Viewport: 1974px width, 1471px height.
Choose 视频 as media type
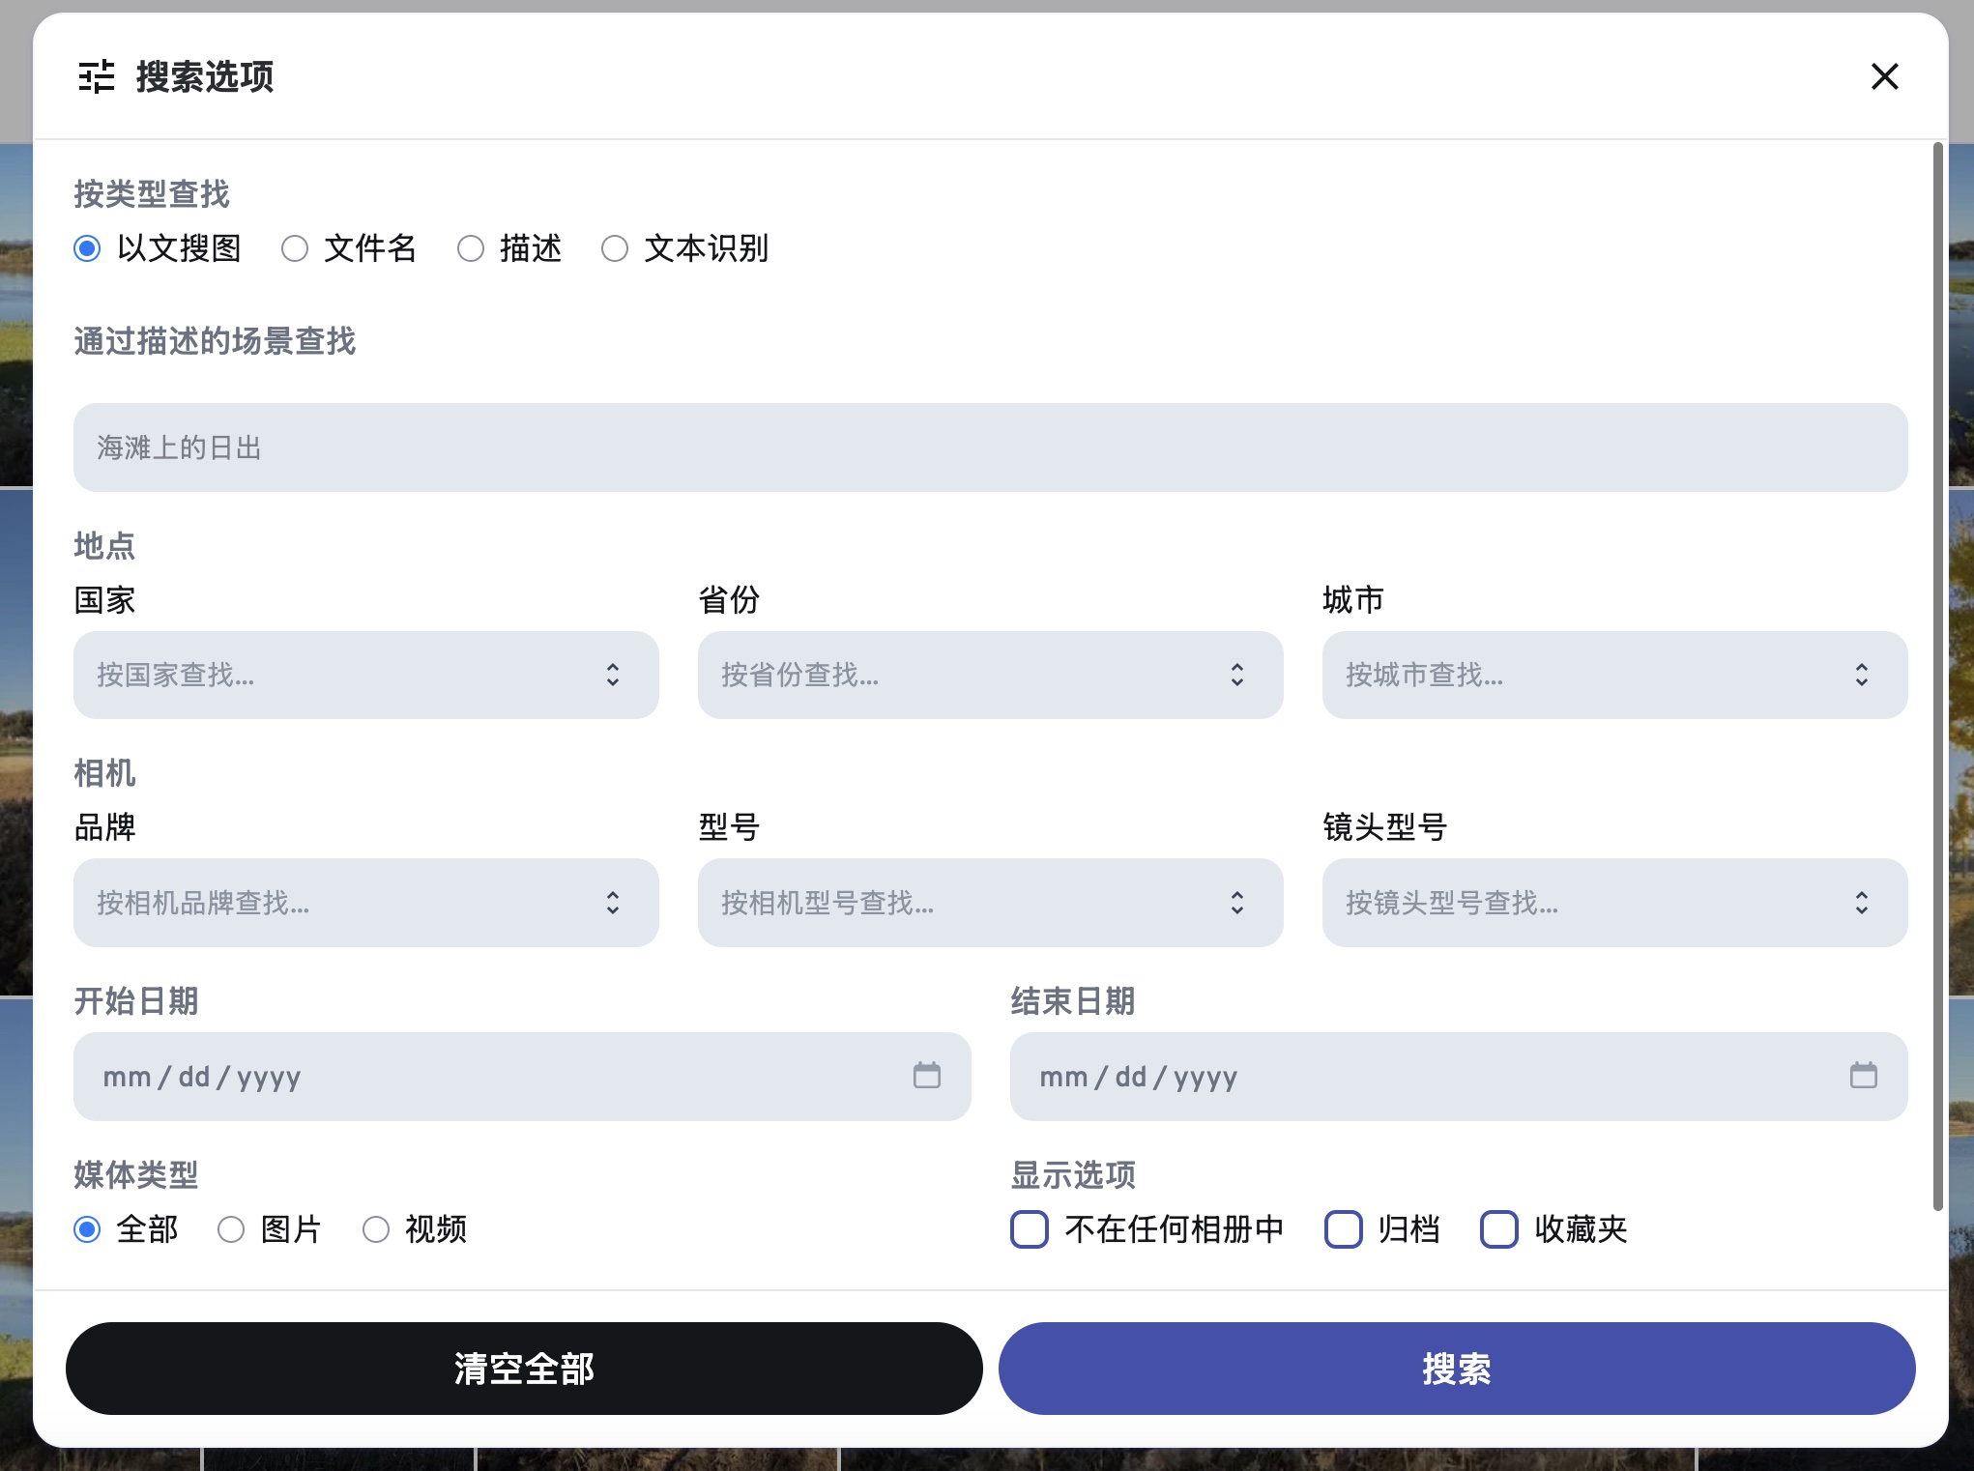click(x=376, y=1229)
